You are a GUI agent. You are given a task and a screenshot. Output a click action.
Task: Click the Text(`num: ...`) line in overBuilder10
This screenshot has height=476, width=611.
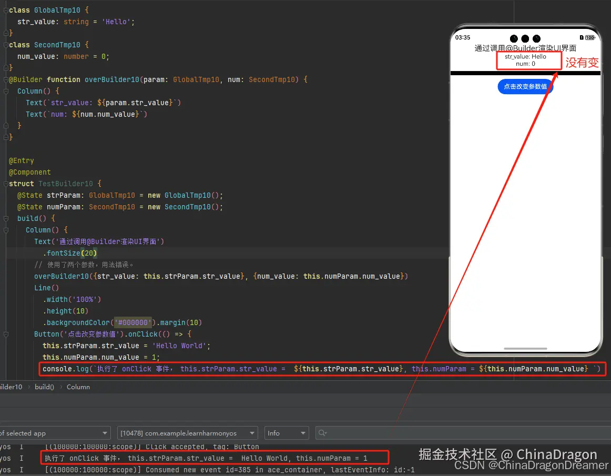pos(87,114)
